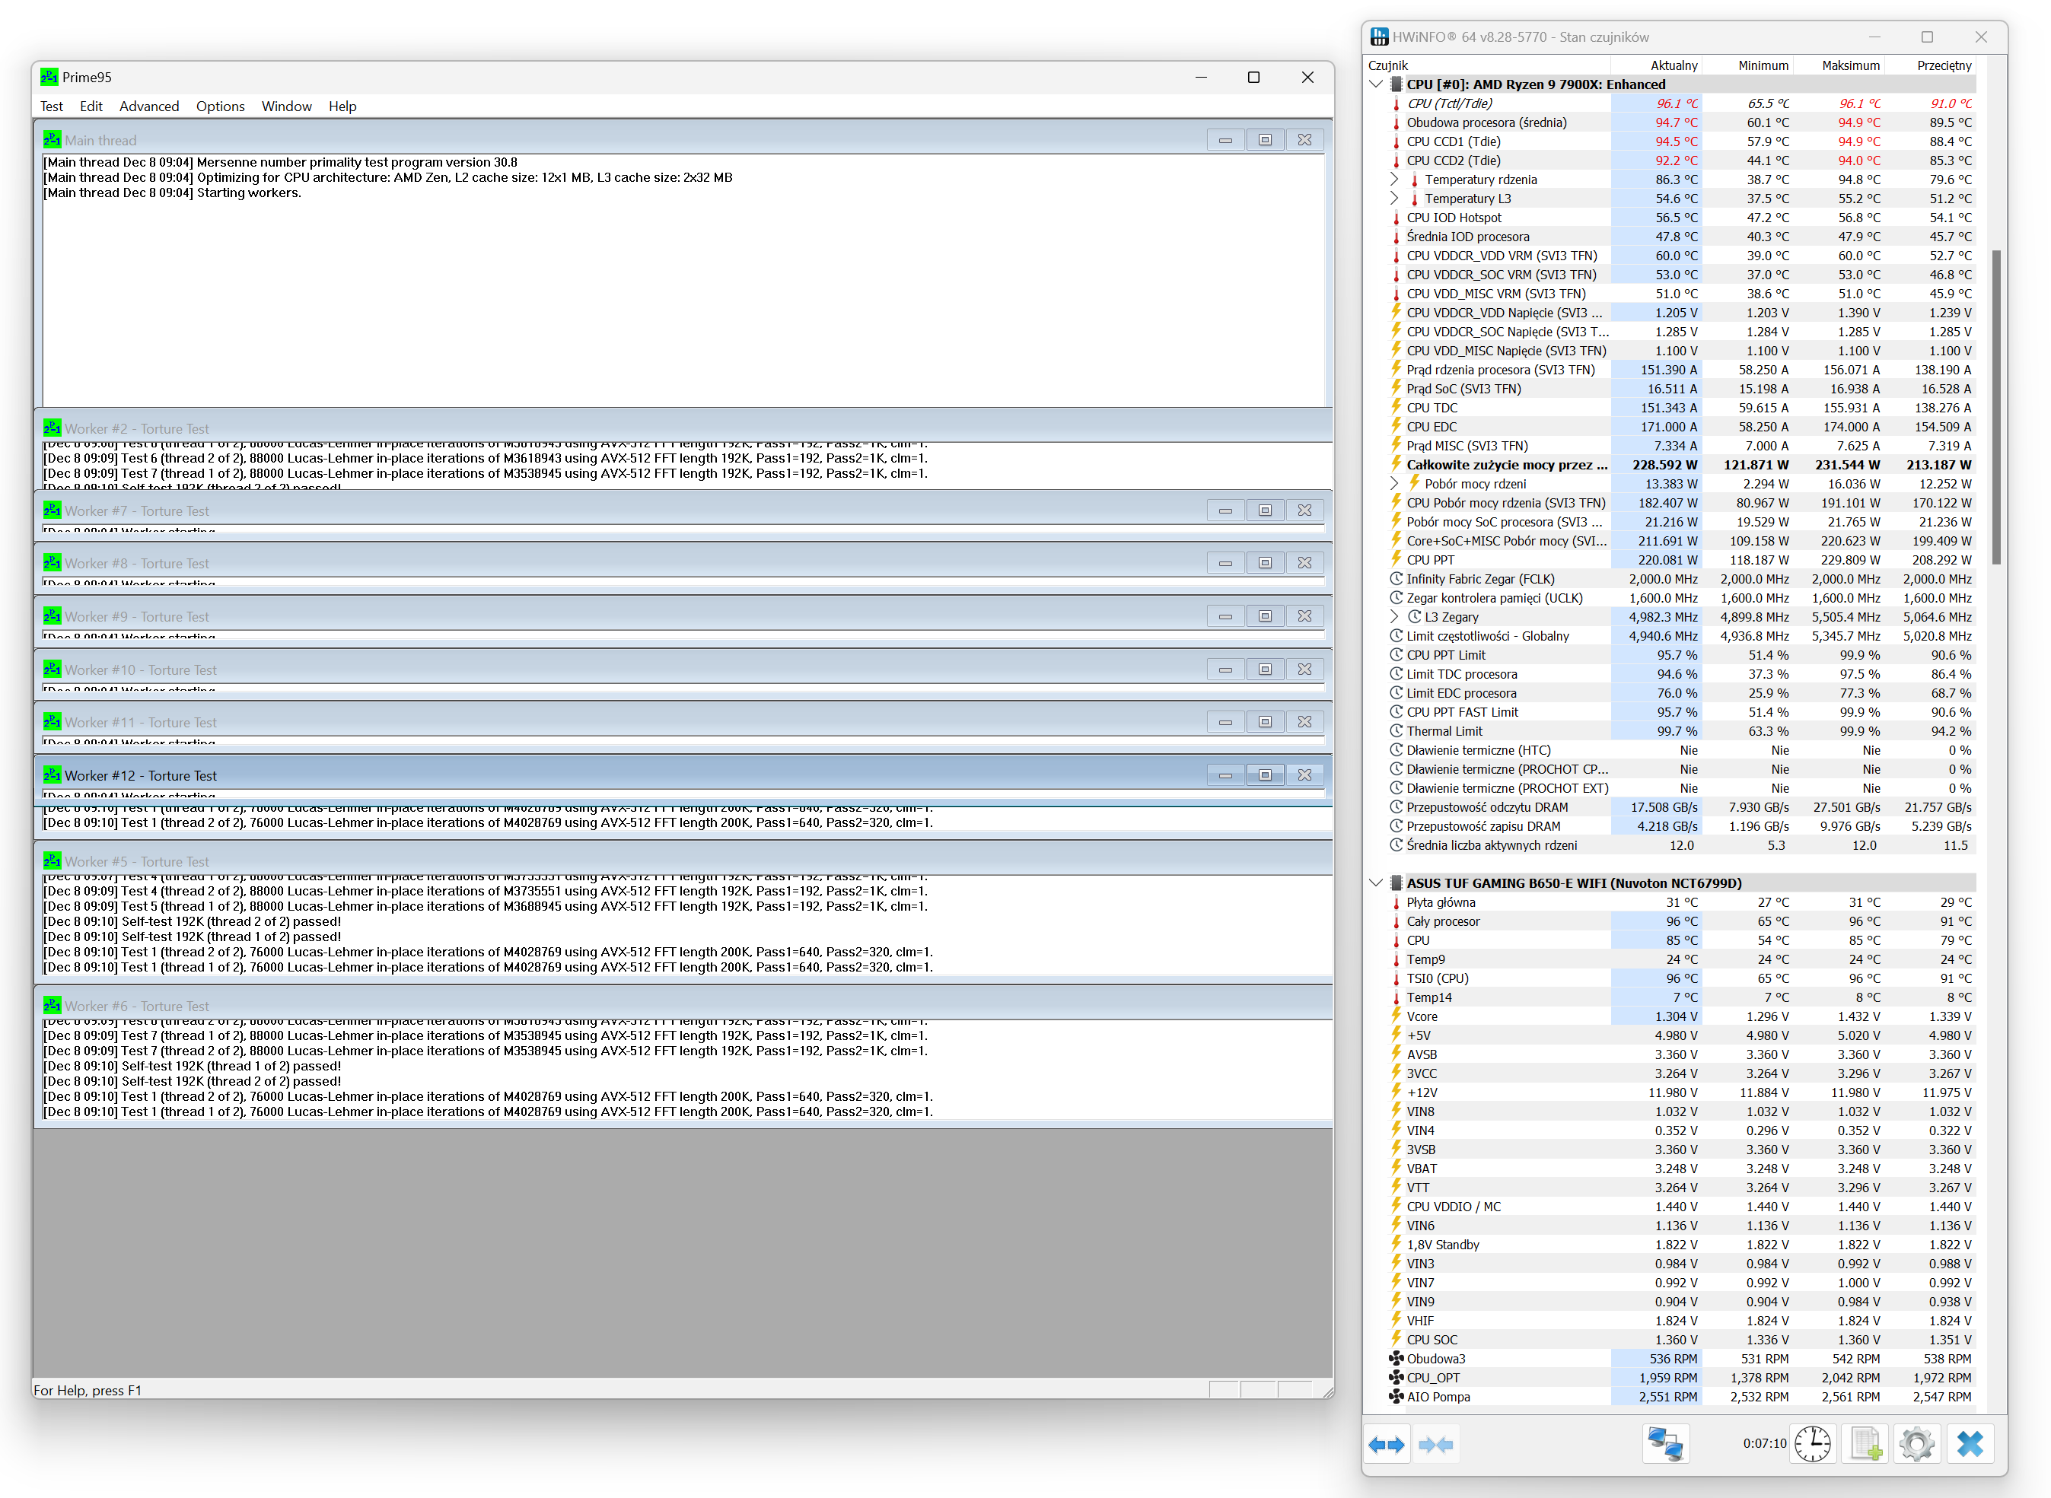Click the Maksimum column header
This screenshot has height=1498, width=2051.
coord(1849,65)
